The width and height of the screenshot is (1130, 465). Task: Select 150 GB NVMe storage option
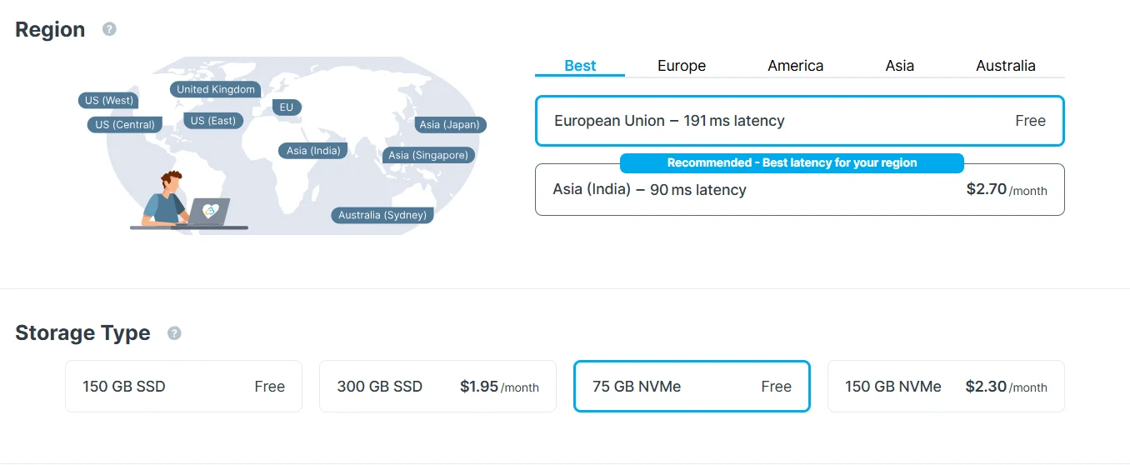tap(946, 387)
